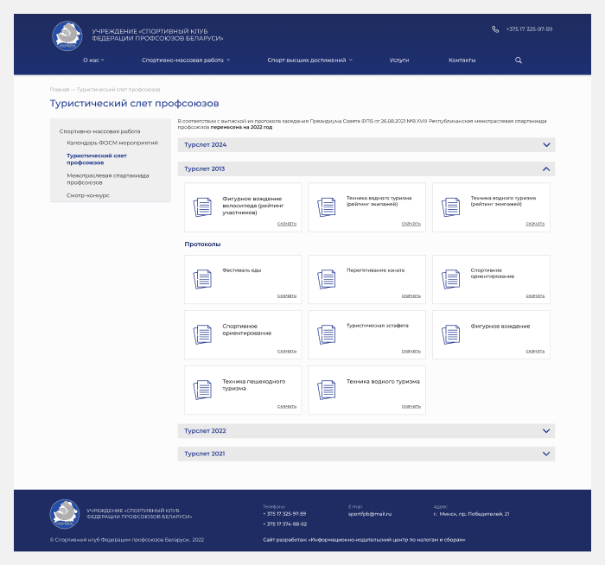Click the Турслет 2013 heading text

pyautogui.click(x=205, y=169)
